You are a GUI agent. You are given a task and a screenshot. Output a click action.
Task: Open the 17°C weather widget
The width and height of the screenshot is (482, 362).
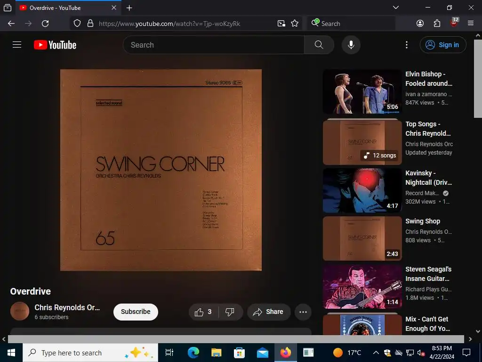click(x=347, y=353)
